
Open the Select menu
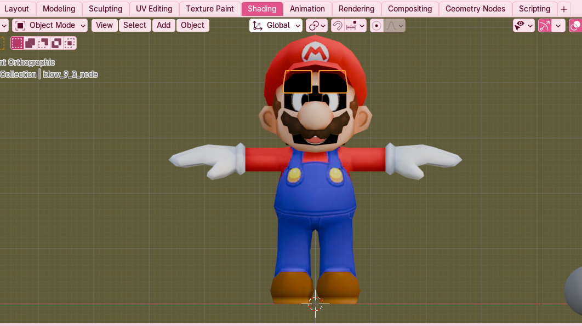coord(135,25)
